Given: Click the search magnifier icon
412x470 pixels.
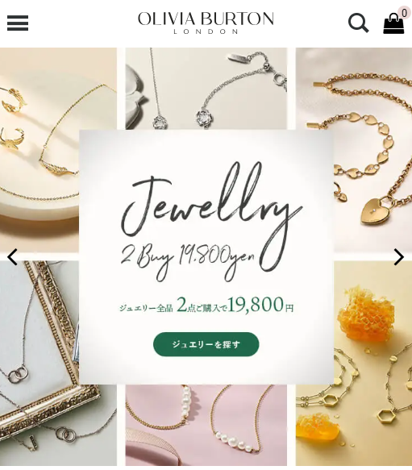Looking at the screenshot, I should coord(358,23).
